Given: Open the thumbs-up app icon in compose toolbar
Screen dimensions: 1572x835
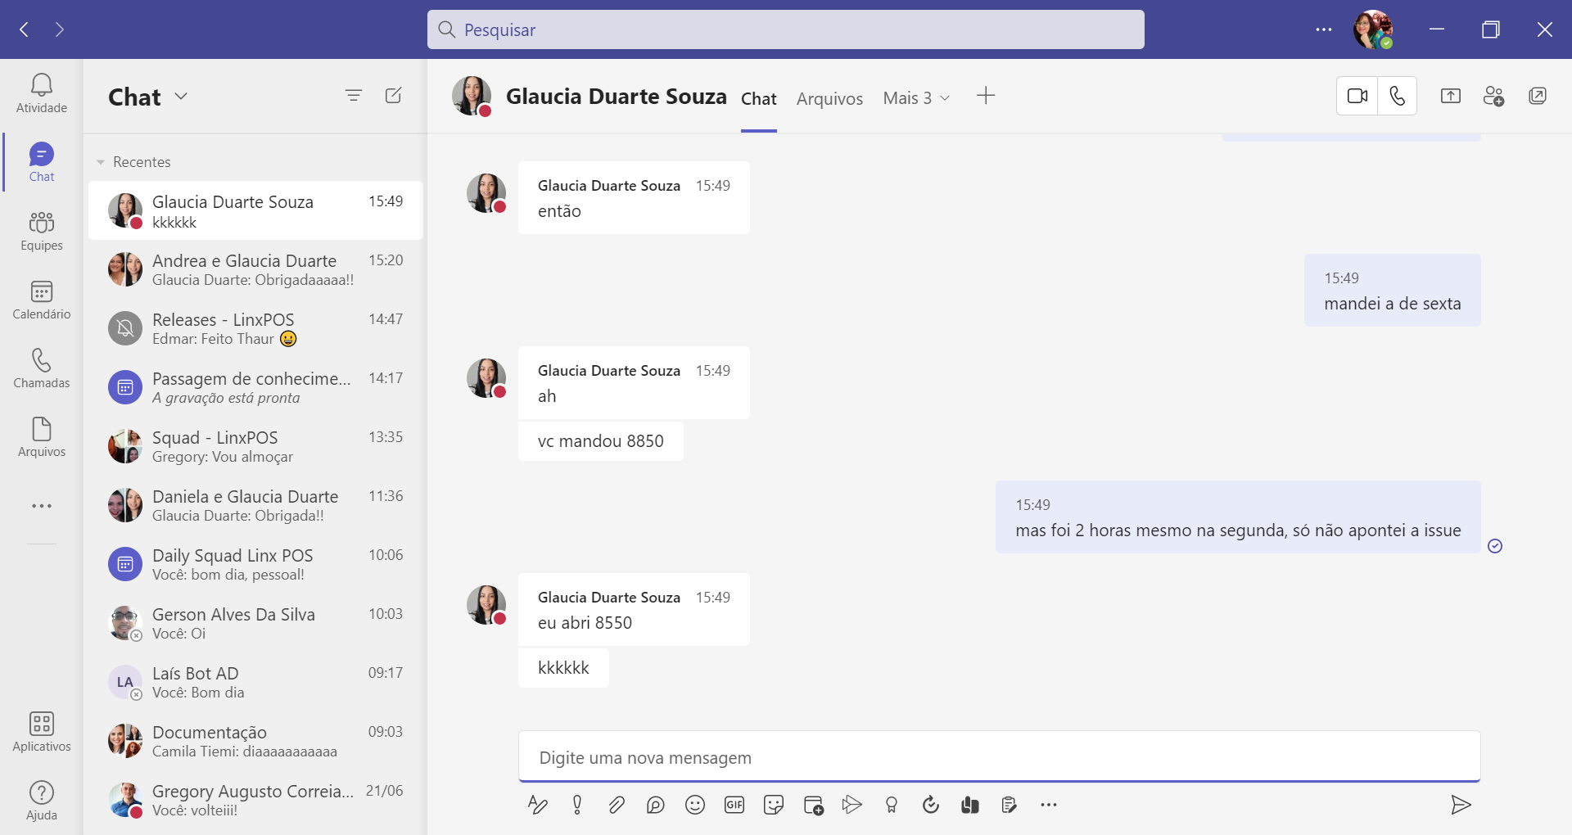Looking at the screenshot, I should tap(970, 806).
